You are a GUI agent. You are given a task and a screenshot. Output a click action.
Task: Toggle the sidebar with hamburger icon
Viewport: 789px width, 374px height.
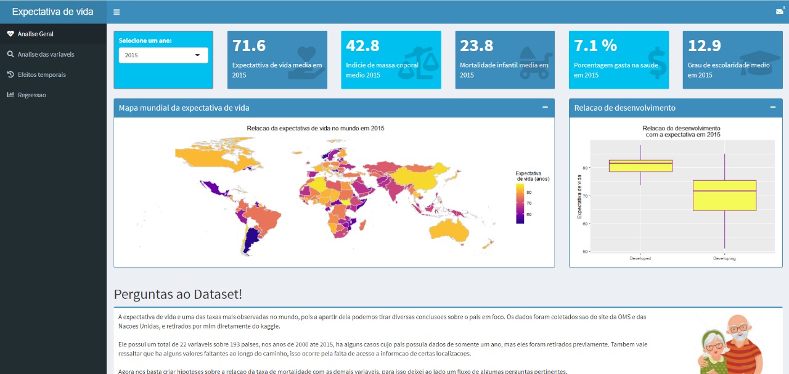coord(117,12)
